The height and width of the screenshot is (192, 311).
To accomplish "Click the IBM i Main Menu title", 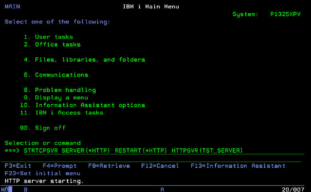I will (x=151, y=6).
